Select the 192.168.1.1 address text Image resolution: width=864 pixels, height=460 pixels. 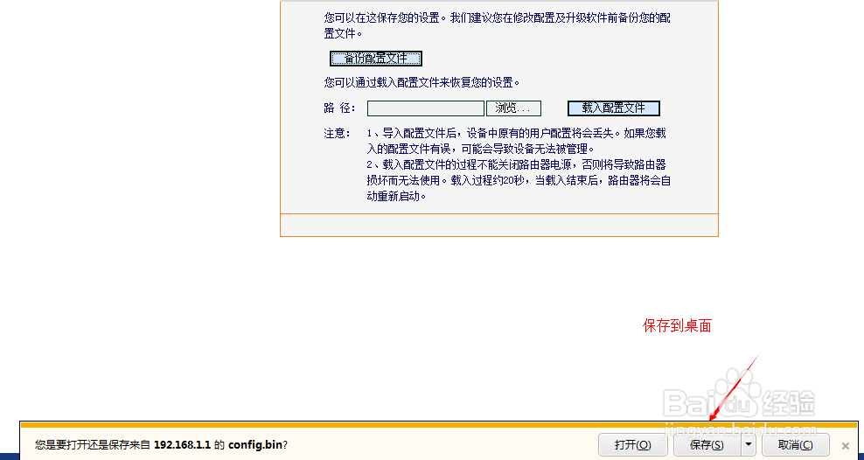coord(183,444)
